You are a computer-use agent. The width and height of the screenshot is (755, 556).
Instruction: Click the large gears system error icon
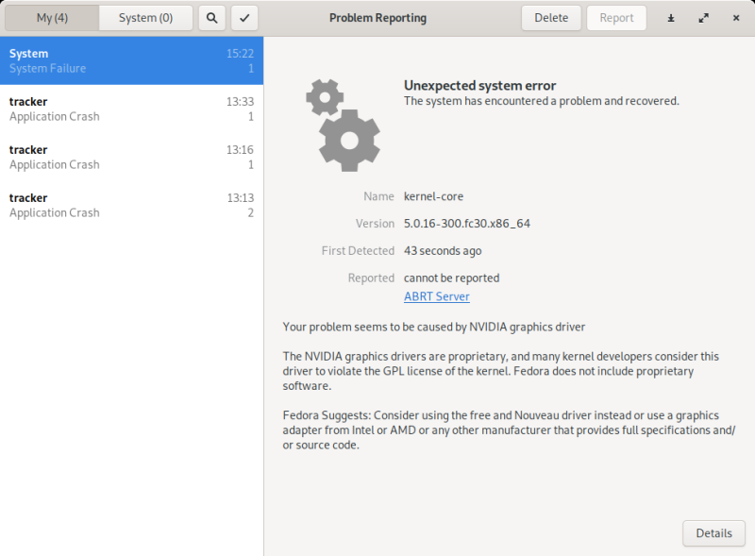(343, 125)
